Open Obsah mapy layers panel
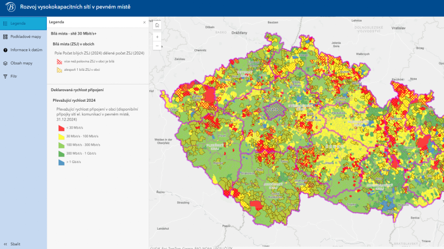This screenshot has width=444, height=249. pos(21,63)
